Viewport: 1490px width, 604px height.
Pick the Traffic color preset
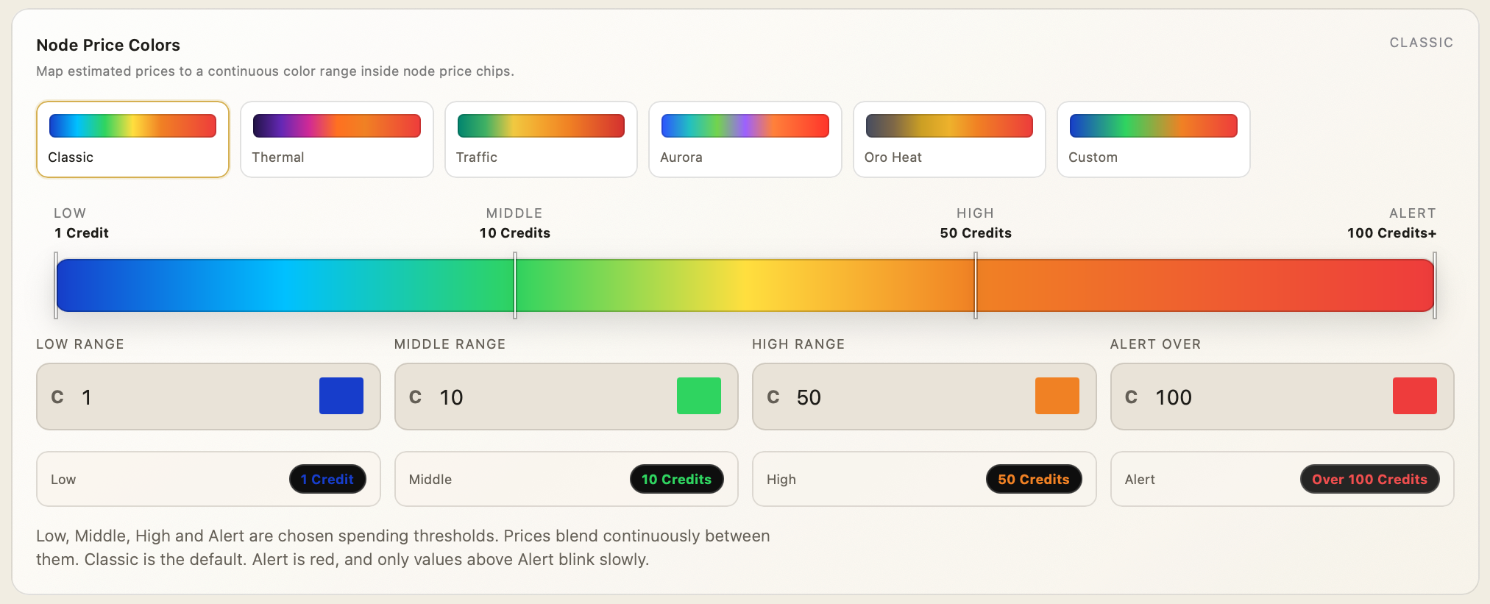pos(541,139)
